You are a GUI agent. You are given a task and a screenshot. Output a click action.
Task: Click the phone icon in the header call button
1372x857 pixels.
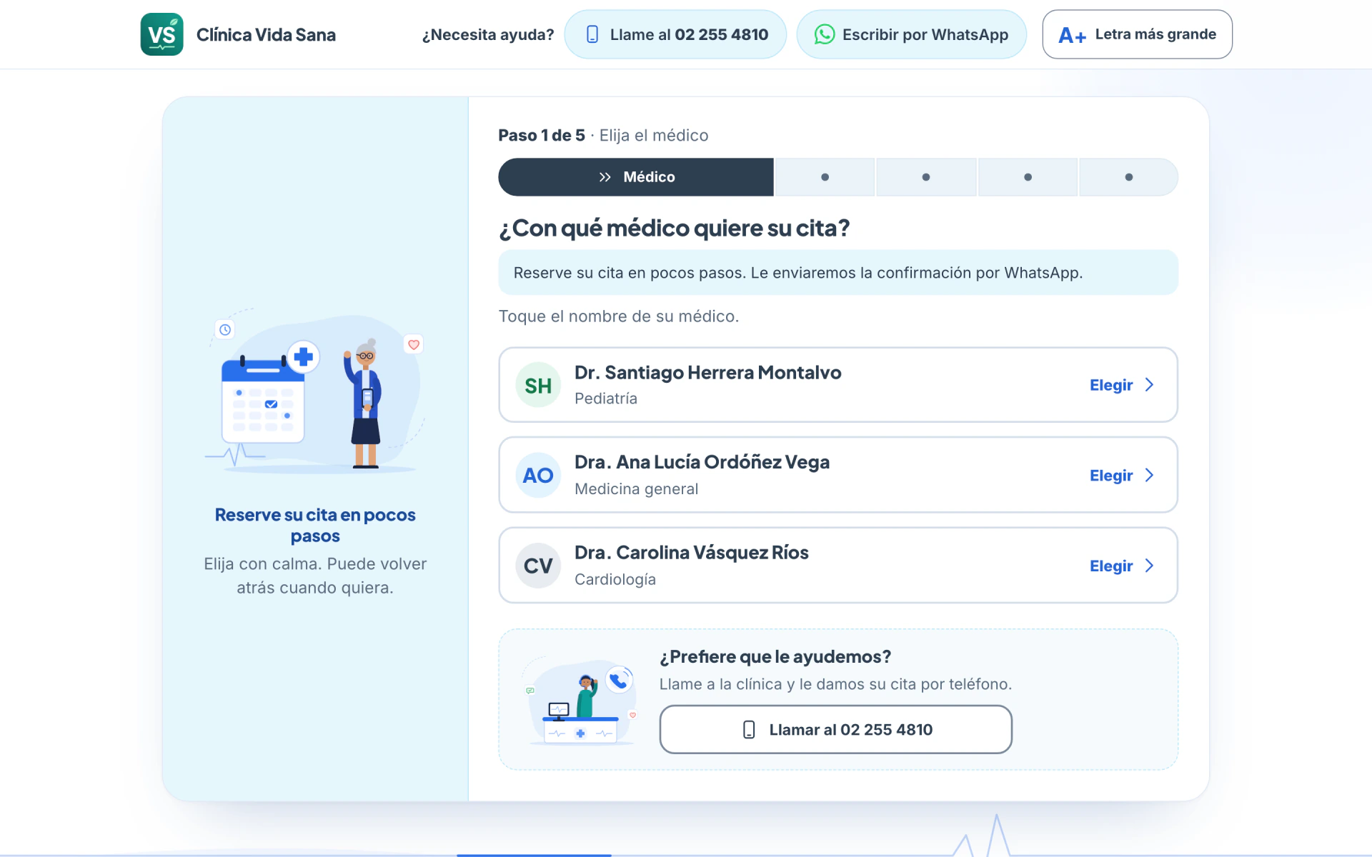pos(592,34)
